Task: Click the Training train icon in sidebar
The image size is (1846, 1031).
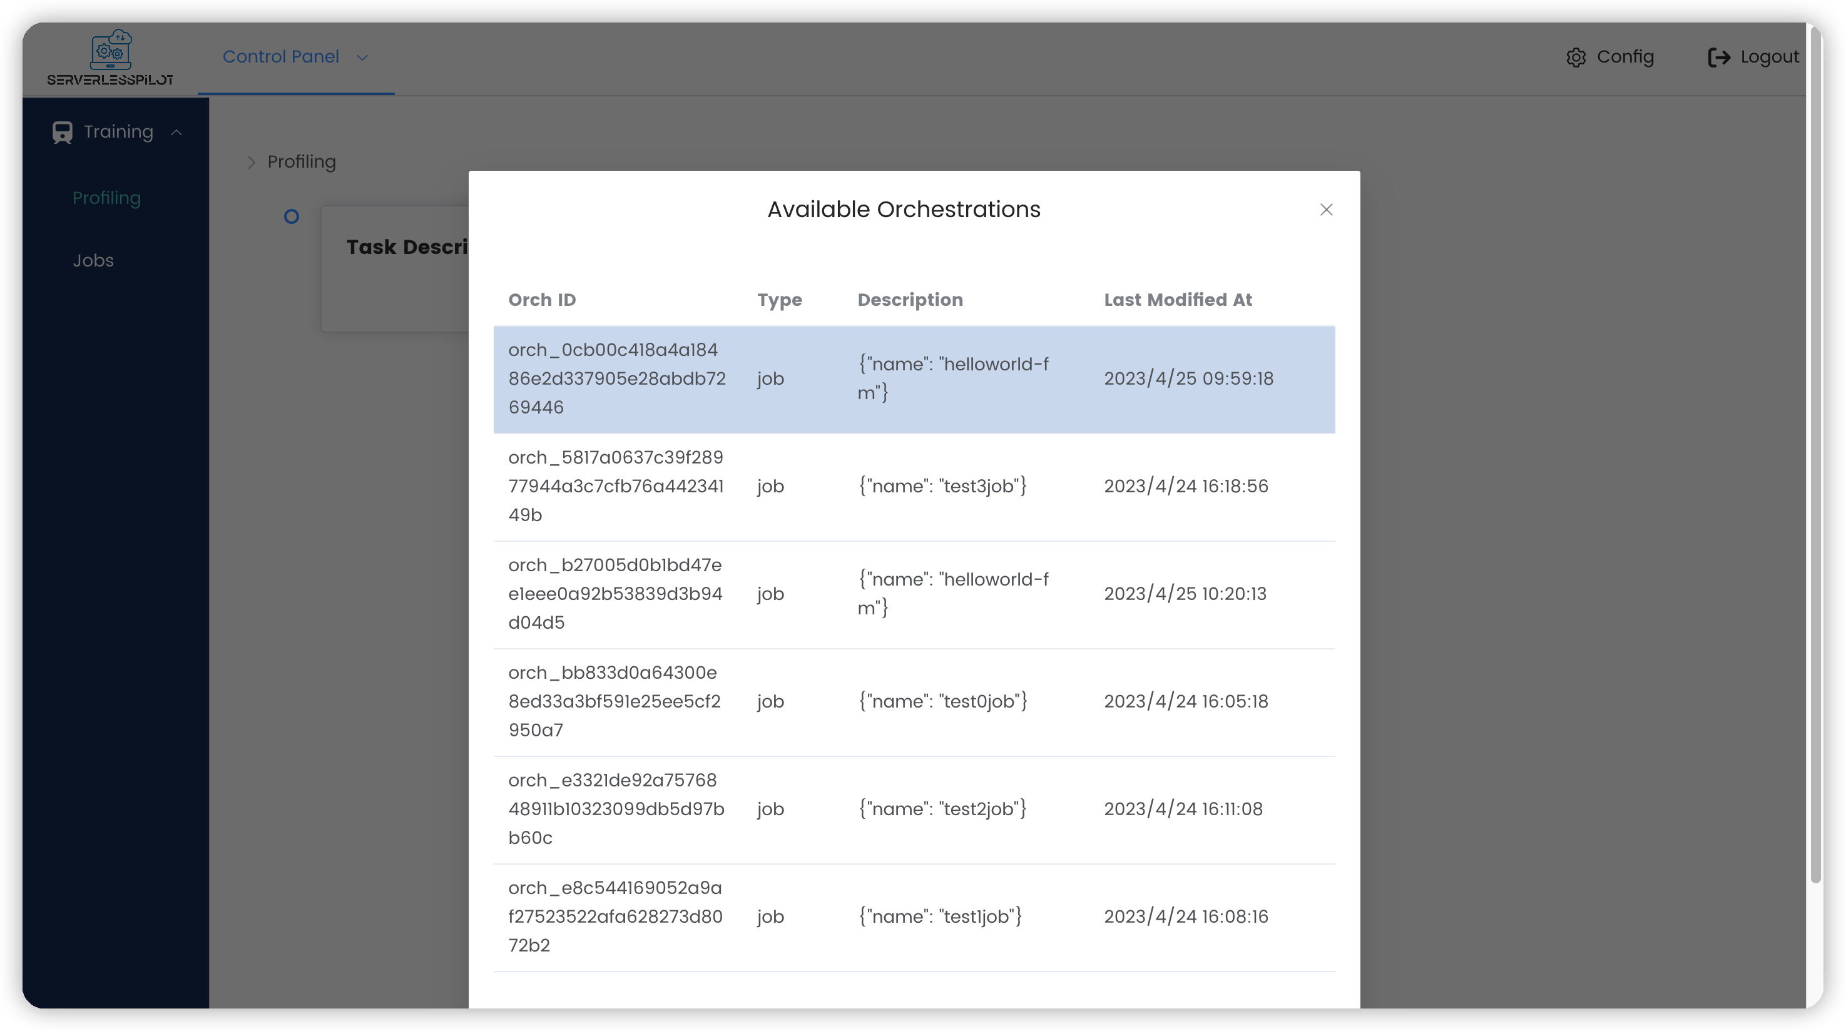Action: pyautogui.click(x=63, y=133)
